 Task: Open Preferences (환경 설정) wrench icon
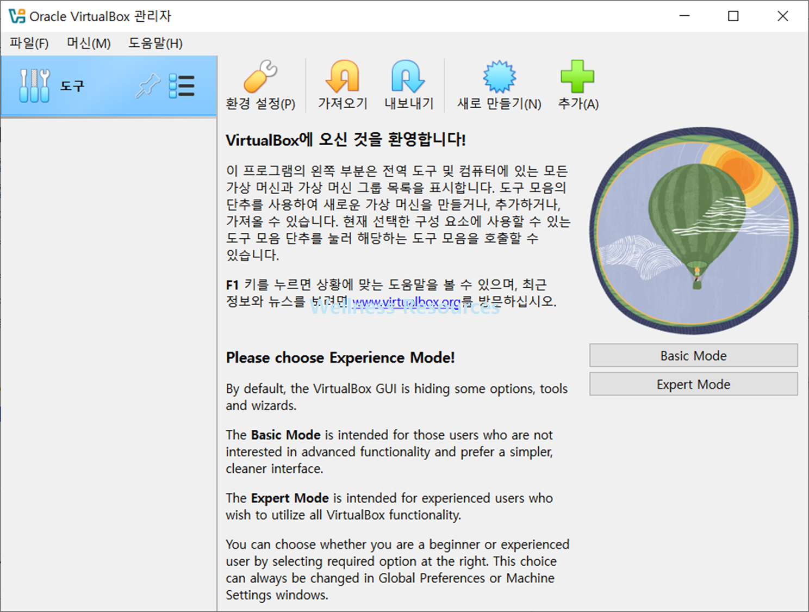click(x=260, y=77)
